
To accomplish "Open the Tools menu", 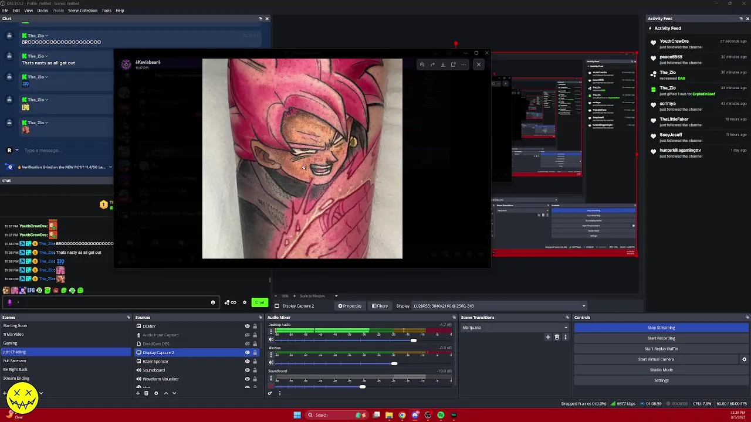I will click(106, 11).
